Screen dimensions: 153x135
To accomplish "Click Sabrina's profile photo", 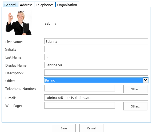I will [x=19, y=23].
